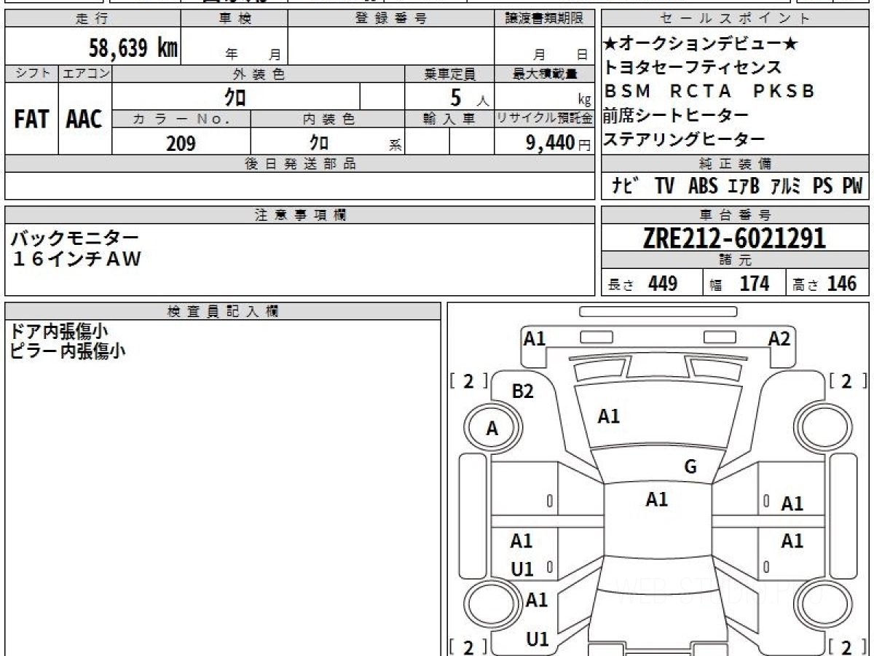Click the BSM RCTA PKSB line
Screen dimensions: 874x656
pos(709,92)
